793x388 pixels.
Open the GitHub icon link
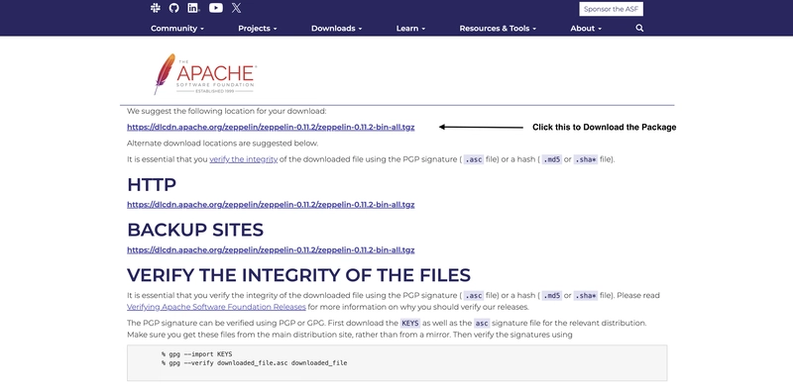pyautogui.click(x=174, y=8)
